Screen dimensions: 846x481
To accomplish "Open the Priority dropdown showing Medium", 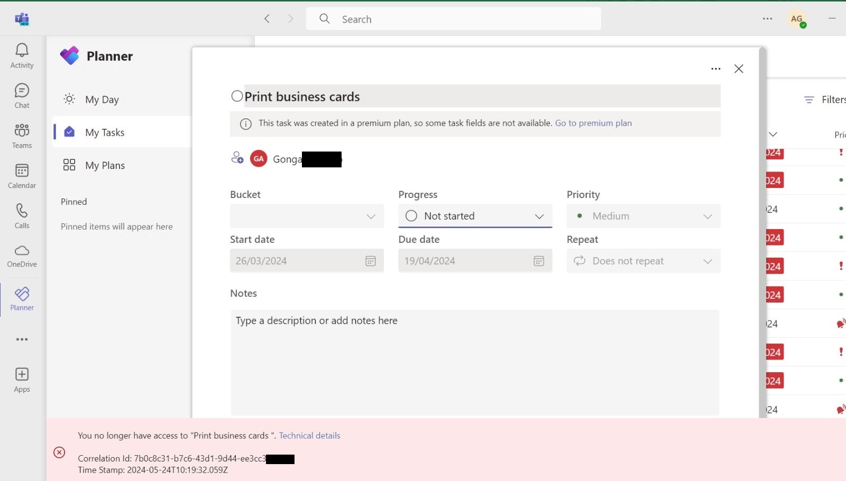I will 643,216.
